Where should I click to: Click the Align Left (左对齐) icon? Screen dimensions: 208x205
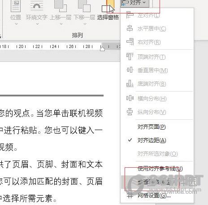tap(130, 15)
